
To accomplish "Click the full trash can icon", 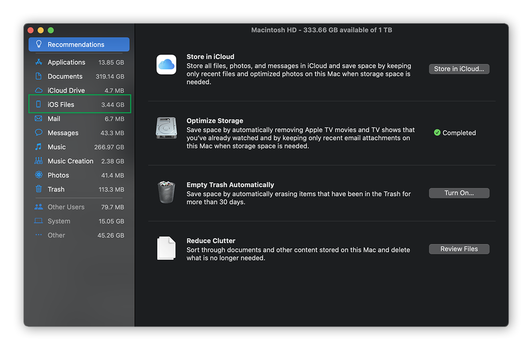I will point(166,192).
